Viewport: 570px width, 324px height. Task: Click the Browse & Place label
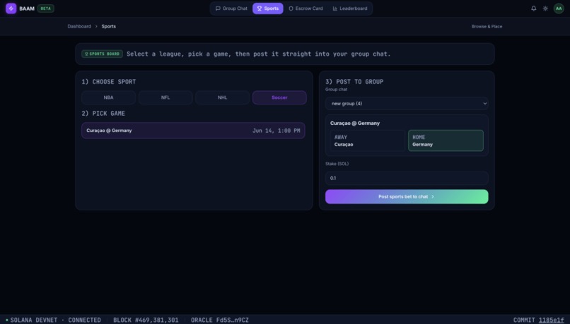tap(487, 27)
